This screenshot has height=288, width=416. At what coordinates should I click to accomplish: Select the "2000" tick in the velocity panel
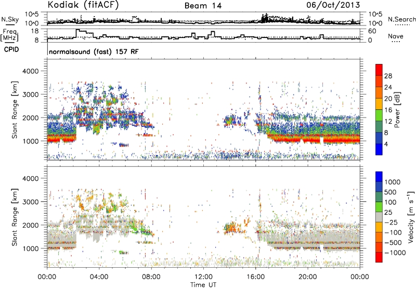(31, 225)
